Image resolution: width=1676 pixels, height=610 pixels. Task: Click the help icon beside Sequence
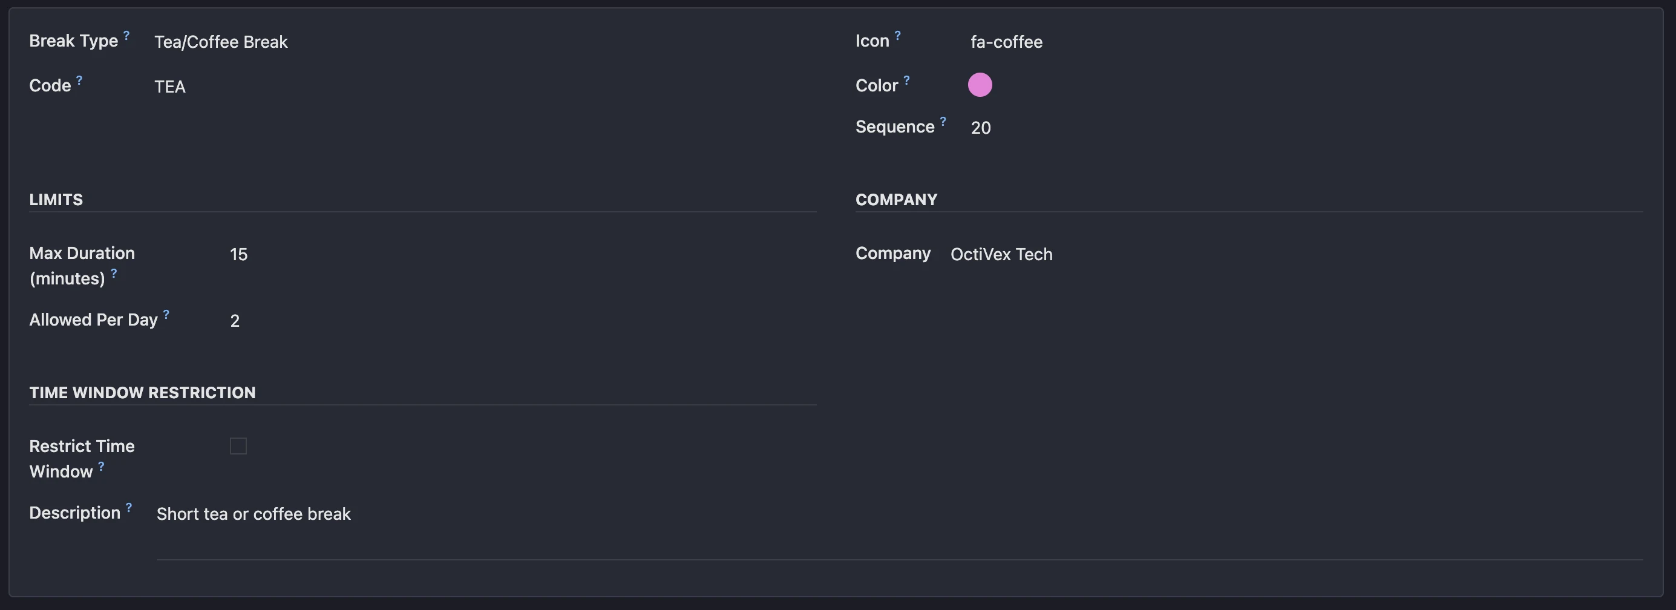pos(943,121)
